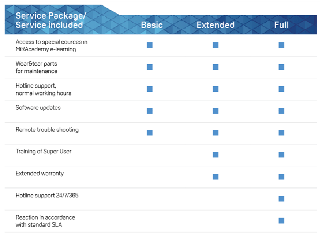Click Full square for Hotline support 24/7/365
322x238 pixels.
(x=281, y=199)
